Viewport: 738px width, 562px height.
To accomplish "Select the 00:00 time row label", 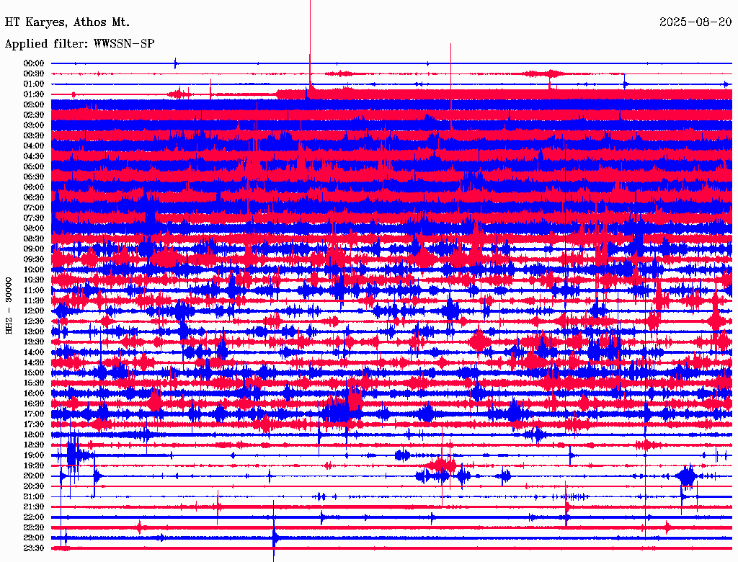I will 34,63.
